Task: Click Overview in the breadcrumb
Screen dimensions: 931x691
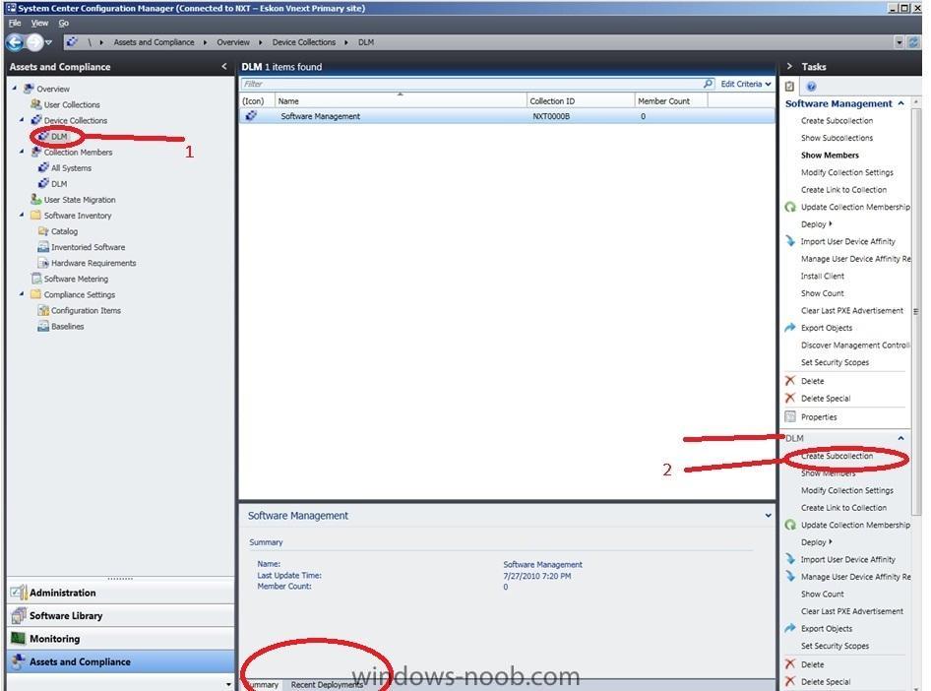Action: tap(232, 42)
